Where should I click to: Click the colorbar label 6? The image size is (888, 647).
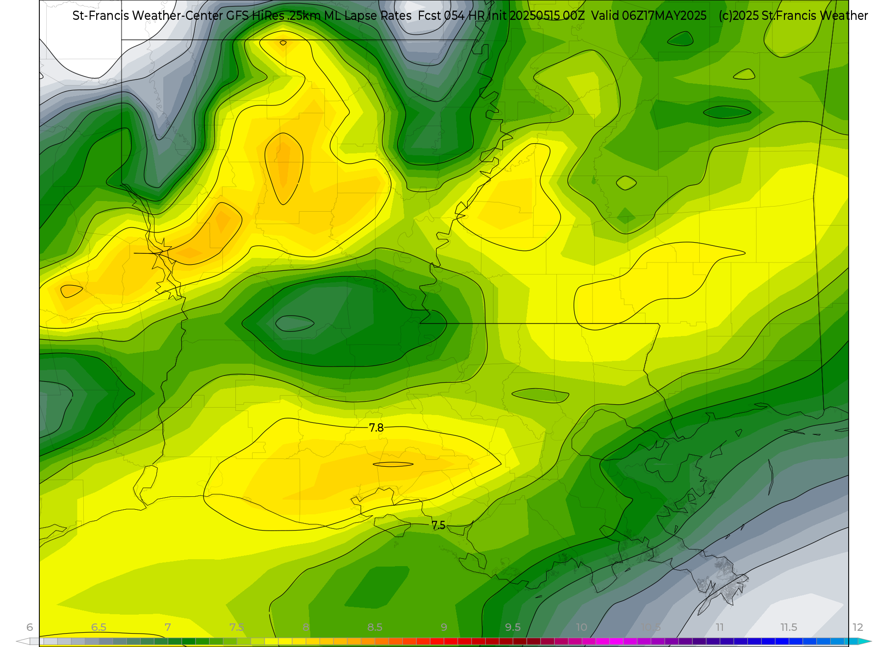[30, 627]
